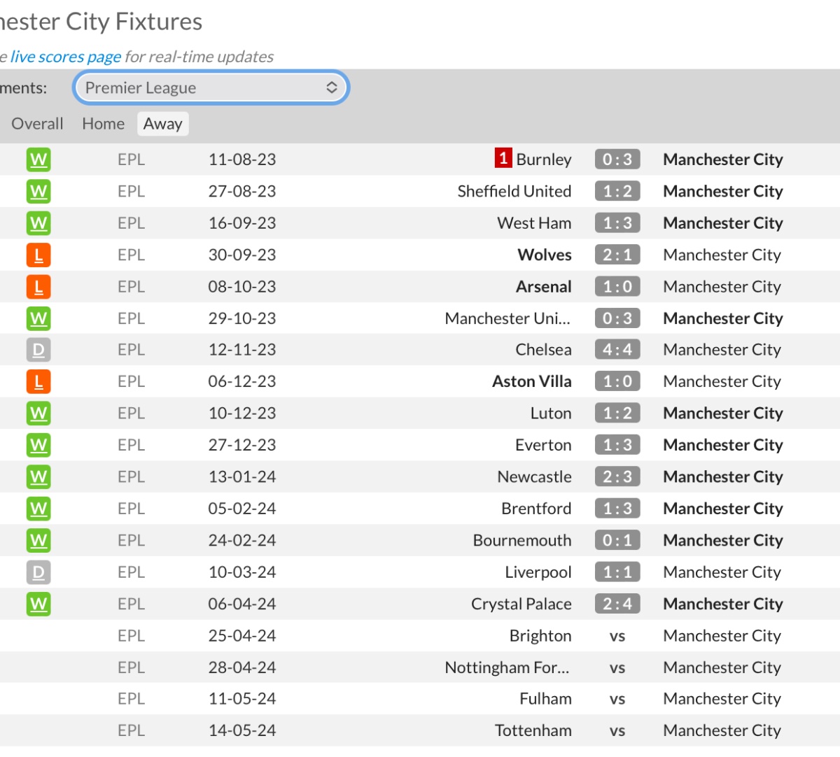Viewport: 840px width, 757px height.
Task: Click the L icon for Arsenal match
Action: [x=38, y=287]
